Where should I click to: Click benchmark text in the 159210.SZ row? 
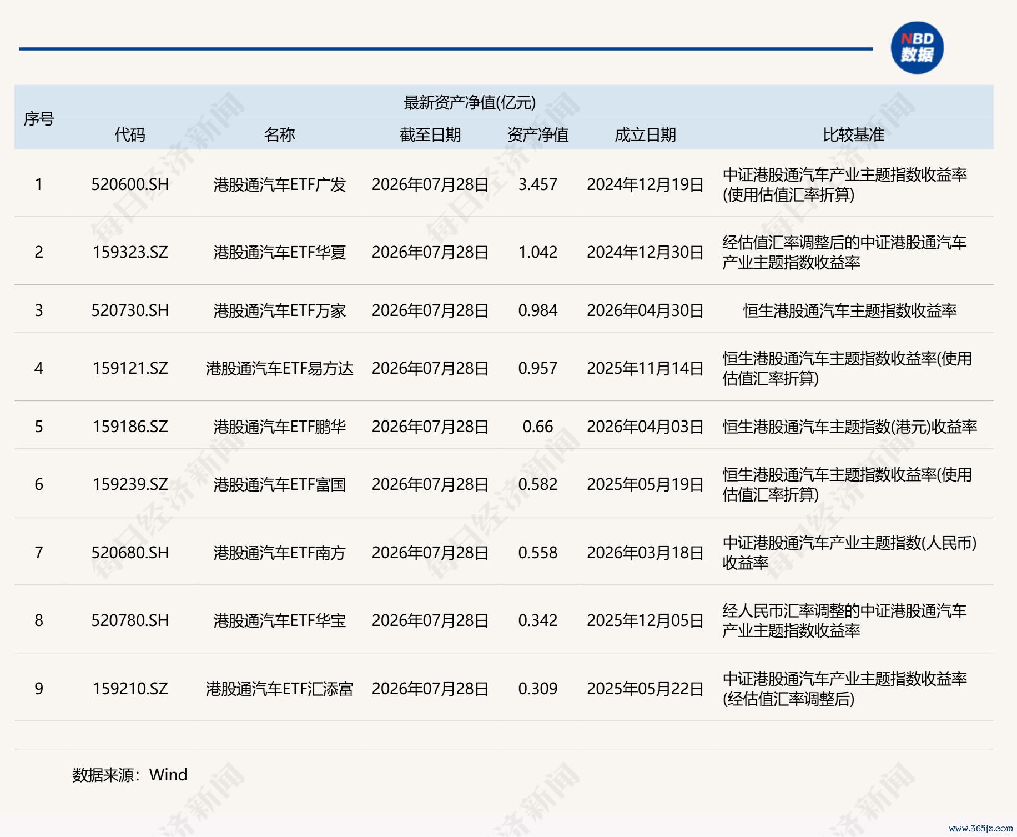(844, 689)
